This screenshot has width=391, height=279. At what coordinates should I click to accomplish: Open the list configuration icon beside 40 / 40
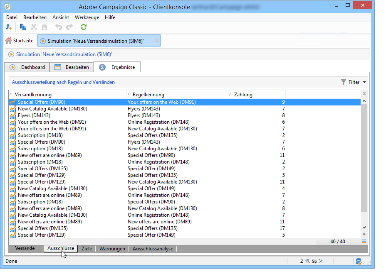(x=364, y=241)
